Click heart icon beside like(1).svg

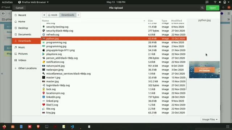pyautogui.click(x=43, y=105)
